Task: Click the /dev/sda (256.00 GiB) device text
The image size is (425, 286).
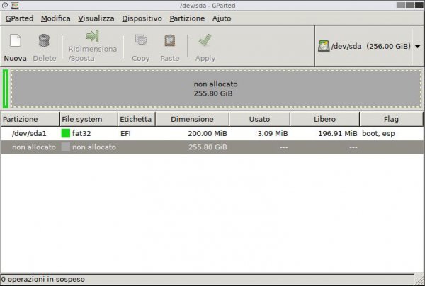Action: click(370, 46)
